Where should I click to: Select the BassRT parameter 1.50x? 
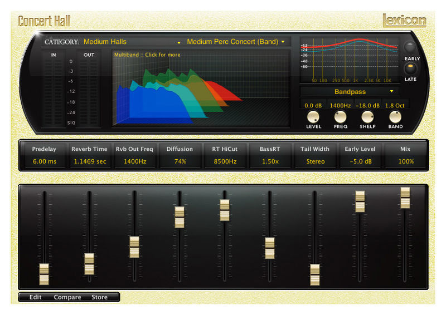coord(270,155)
